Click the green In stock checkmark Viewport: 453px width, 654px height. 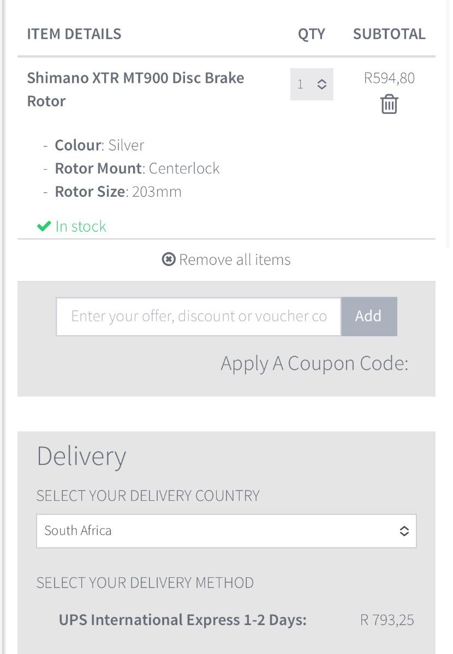(x=44, y=226)
